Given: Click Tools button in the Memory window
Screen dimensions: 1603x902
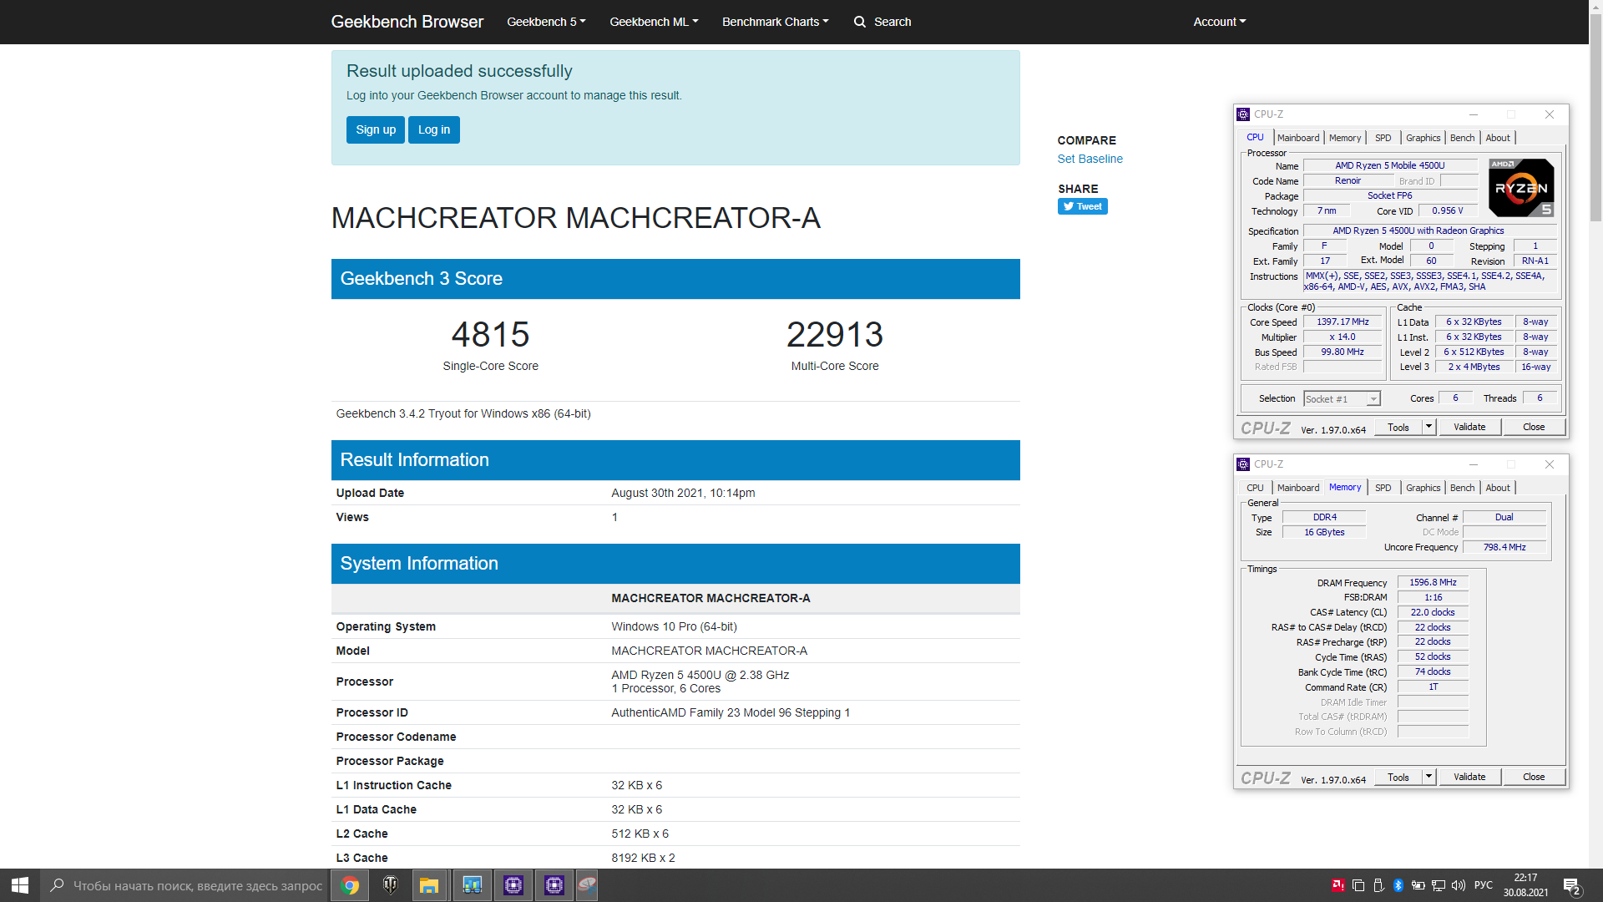Looking at the screenshot, I should (1398, 777).
